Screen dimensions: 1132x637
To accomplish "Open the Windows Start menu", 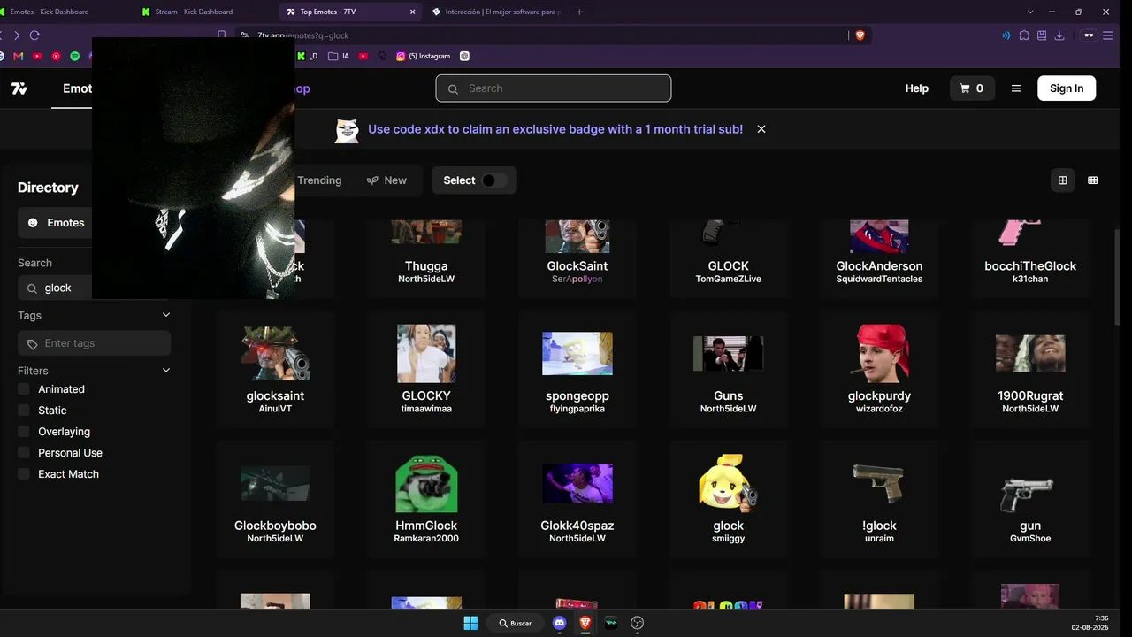I will click(x=470, y=623).
